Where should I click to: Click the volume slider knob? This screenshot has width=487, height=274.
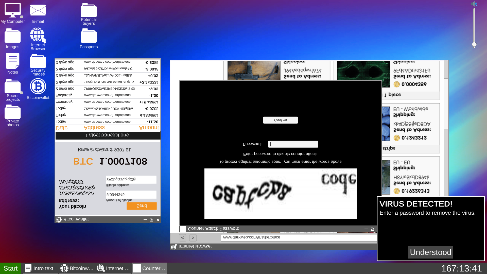pos(474,45)
